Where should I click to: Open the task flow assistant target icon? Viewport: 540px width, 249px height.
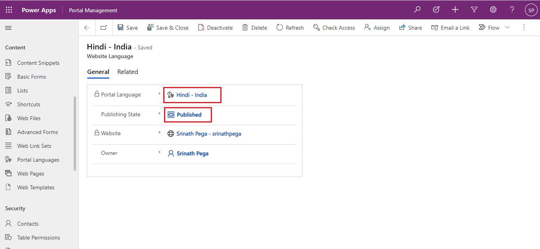[x=436, y=10]
